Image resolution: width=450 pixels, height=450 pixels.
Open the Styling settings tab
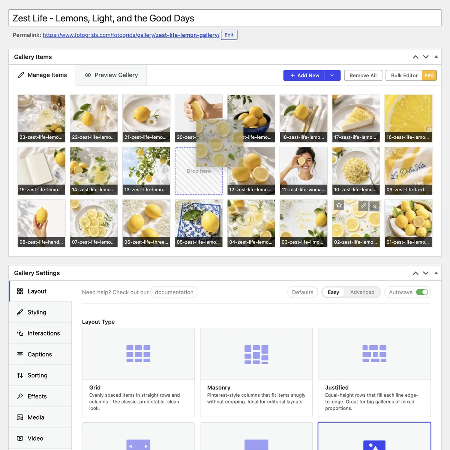point(40,312)
